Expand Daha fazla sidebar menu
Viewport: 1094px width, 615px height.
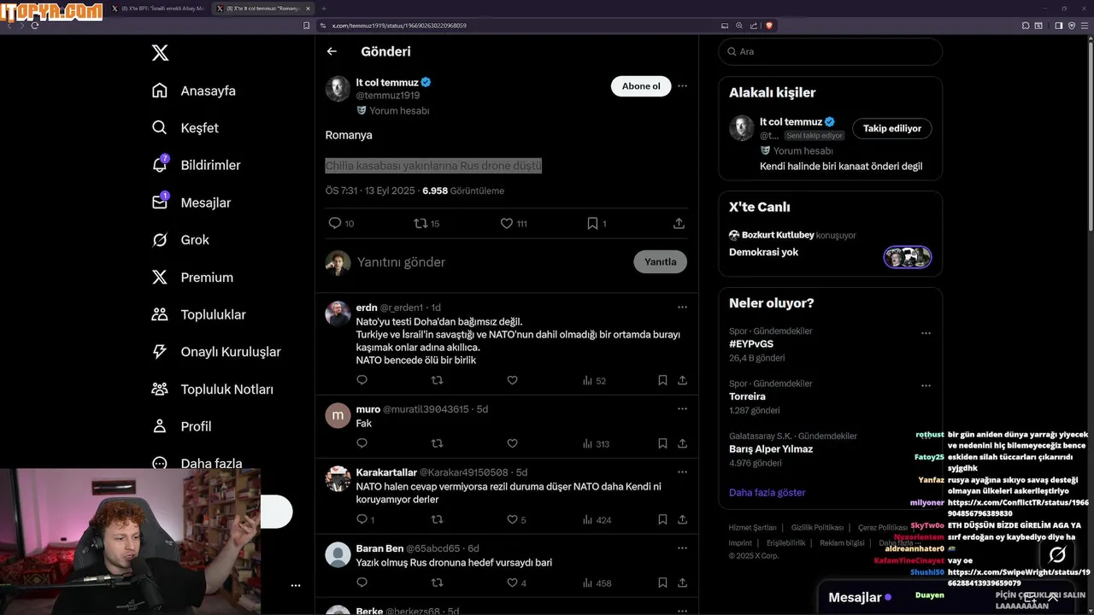tap(197, 463)
